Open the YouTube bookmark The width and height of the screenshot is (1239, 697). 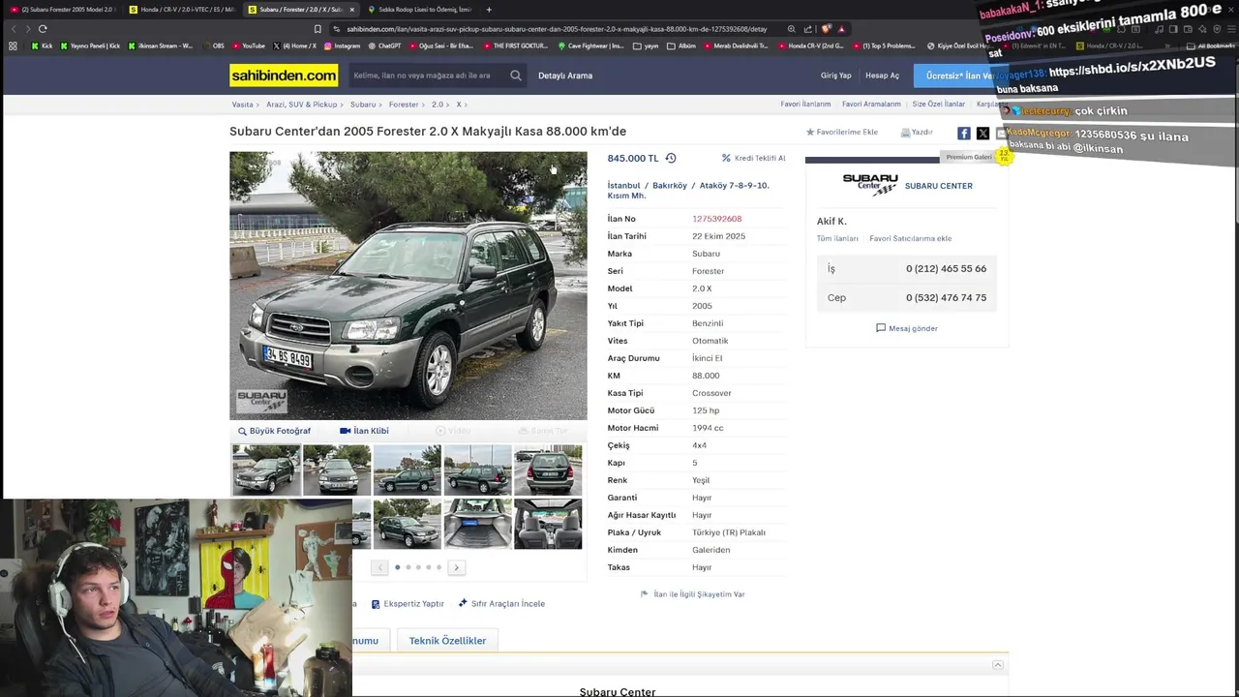point(248,45)
